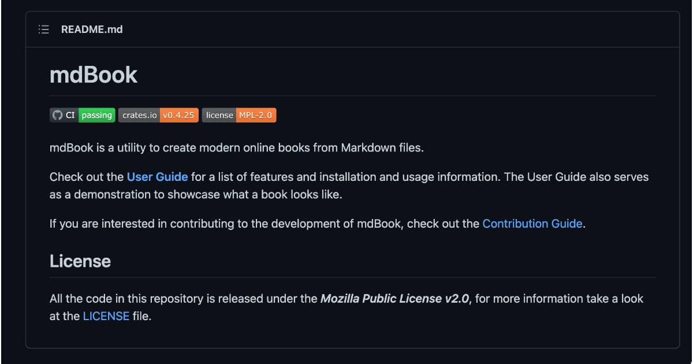Image resolution: width=693 pixels, height=364 pixels.
Task: Open the v0.4.25 version badge
Action: point(179,116)
